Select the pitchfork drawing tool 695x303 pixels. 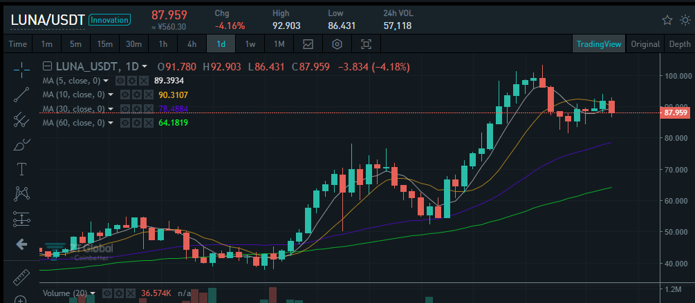click(x=21, y=120)
